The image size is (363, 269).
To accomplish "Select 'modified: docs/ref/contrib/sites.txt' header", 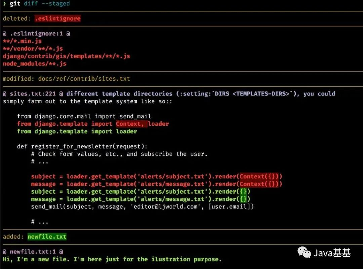I will pyautogui.click(x=66, y=79).
